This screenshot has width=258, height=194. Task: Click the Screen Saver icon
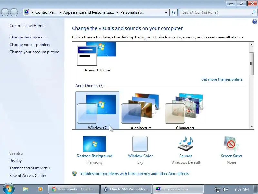point(231,144)
